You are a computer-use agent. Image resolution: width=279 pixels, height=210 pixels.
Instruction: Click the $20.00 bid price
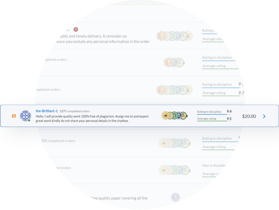click(249, 116)
